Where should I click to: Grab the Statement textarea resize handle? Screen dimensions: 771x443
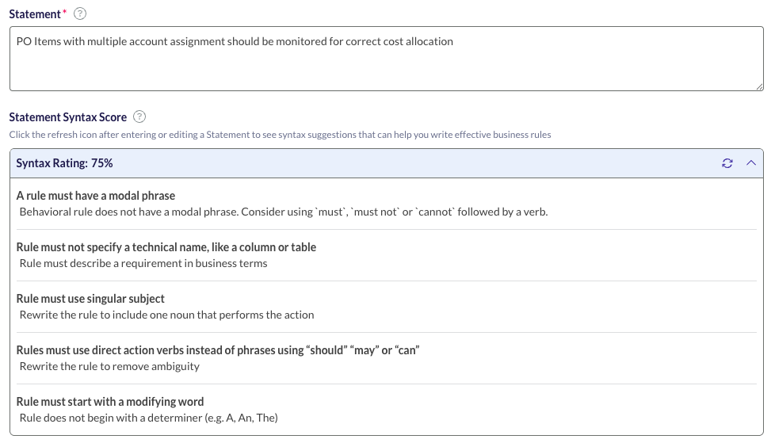(x=760, y=86)
